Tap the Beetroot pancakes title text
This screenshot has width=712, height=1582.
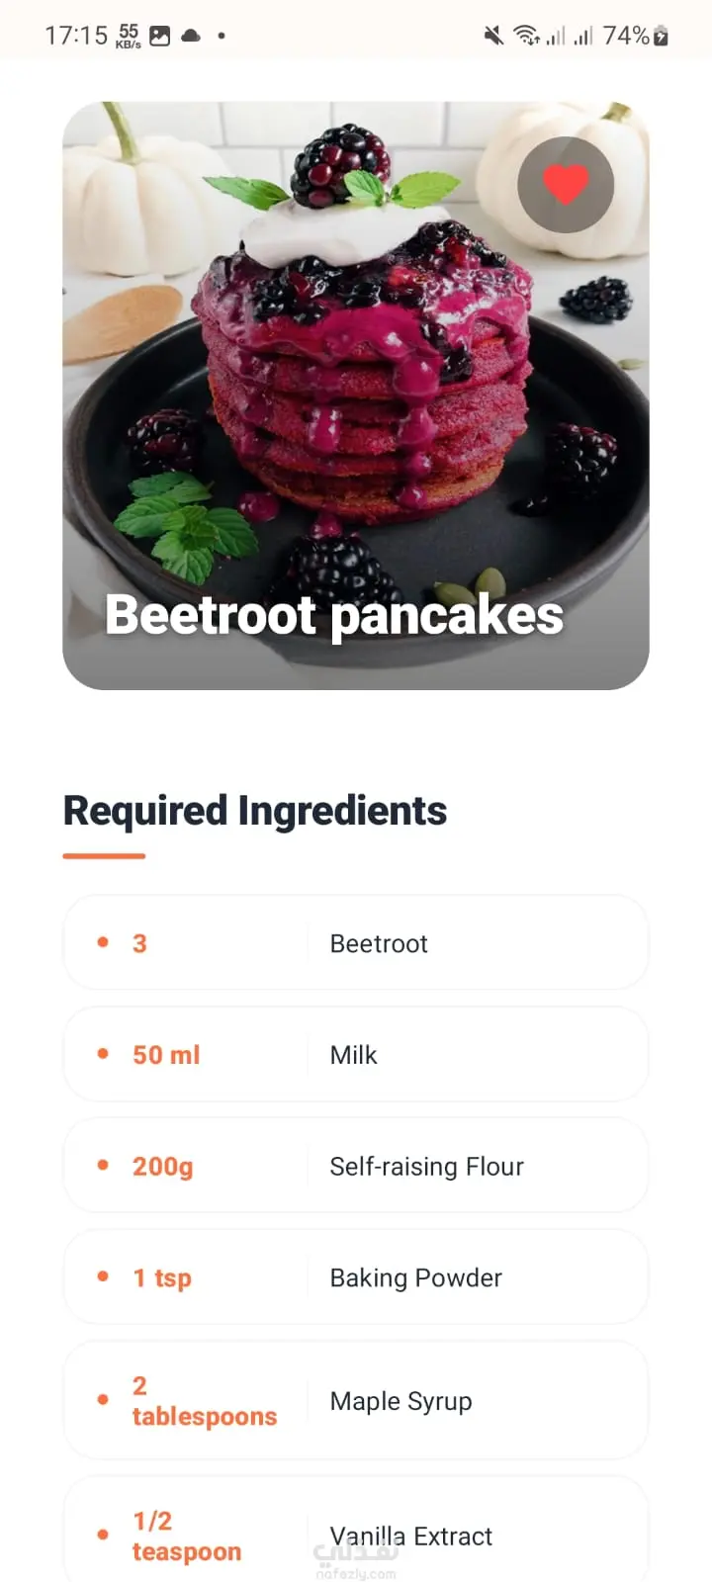point(334,615)
